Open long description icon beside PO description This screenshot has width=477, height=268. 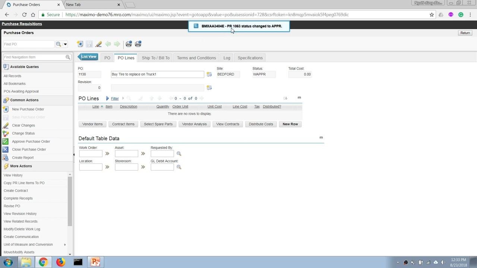(209, 74)
